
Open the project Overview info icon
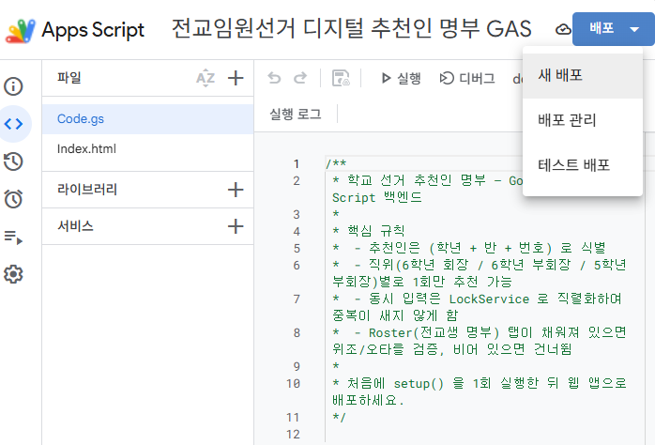pos(13,86)
